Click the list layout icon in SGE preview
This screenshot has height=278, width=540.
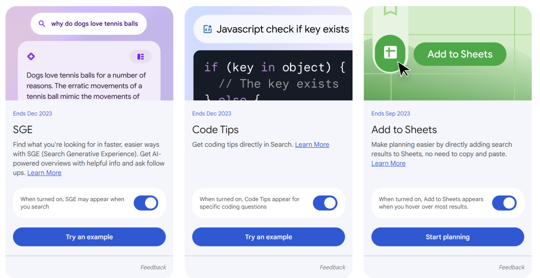[140, 56]
